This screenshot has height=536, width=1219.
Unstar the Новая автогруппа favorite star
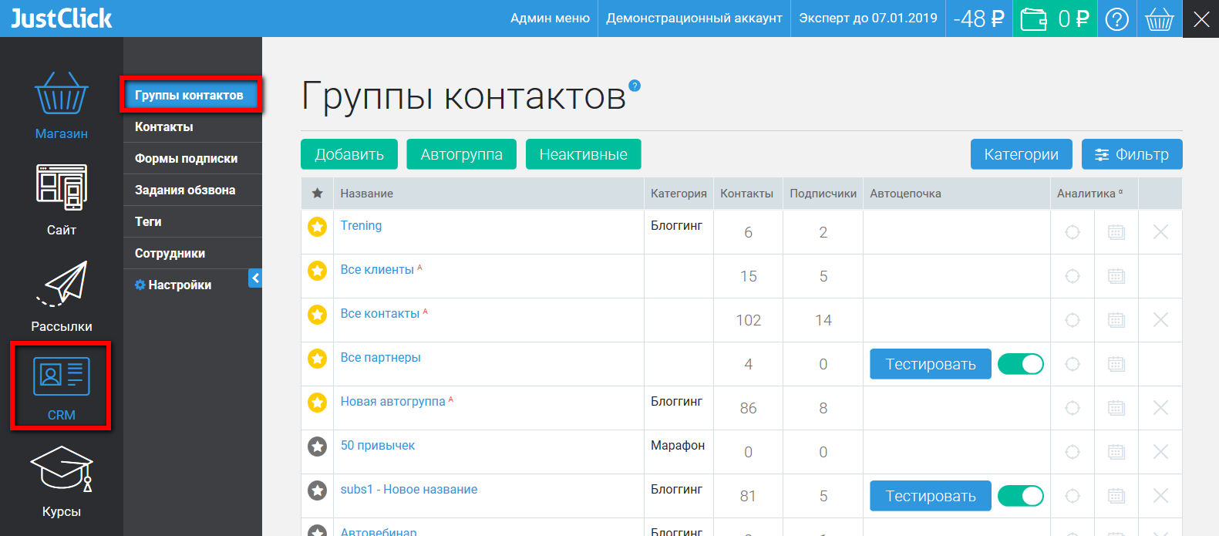tap(317, 402)
